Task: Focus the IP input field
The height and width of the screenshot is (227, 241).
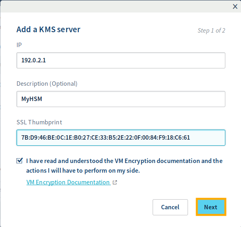Action: click(x=120, y=60)
